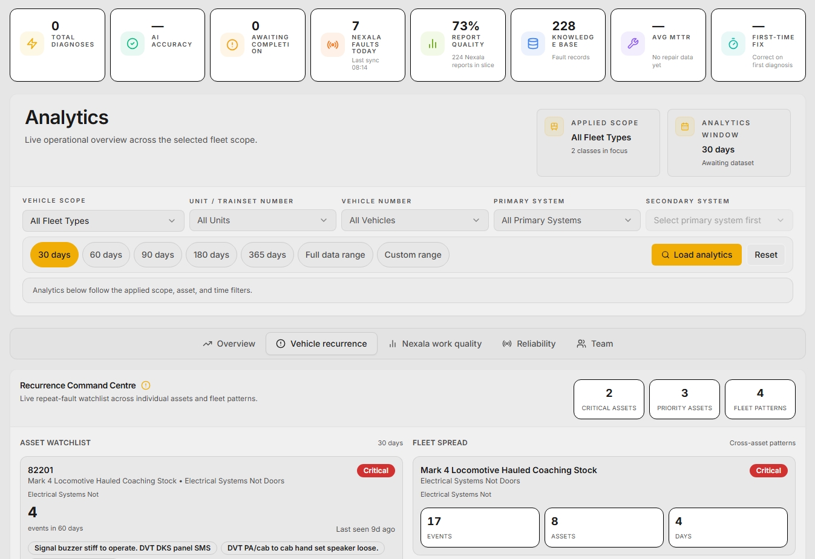This screenshot has width=815, height=559.
Task: Click the people icon on Team tab
Action: coord(581,344)
